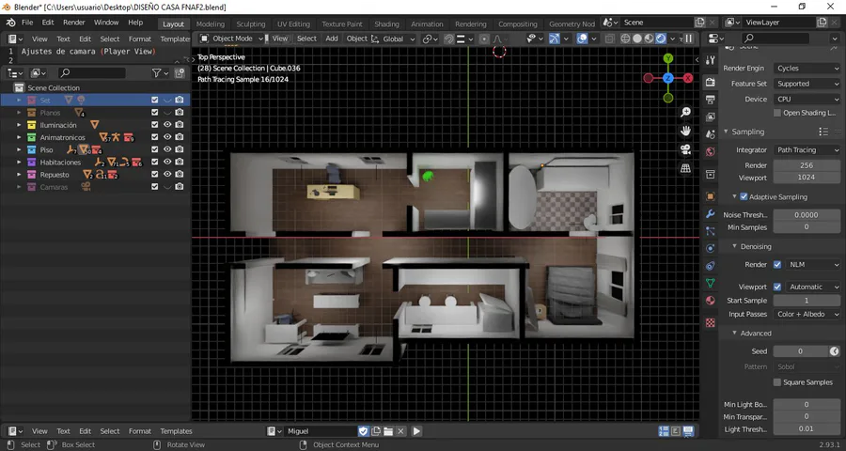Open the Object Mode dropdown

coord(232,39)
